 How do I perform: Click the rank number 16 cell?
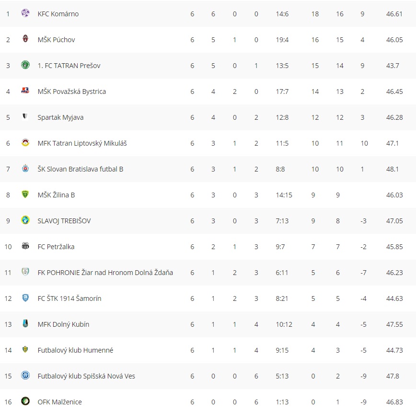[x=8, y=402]
